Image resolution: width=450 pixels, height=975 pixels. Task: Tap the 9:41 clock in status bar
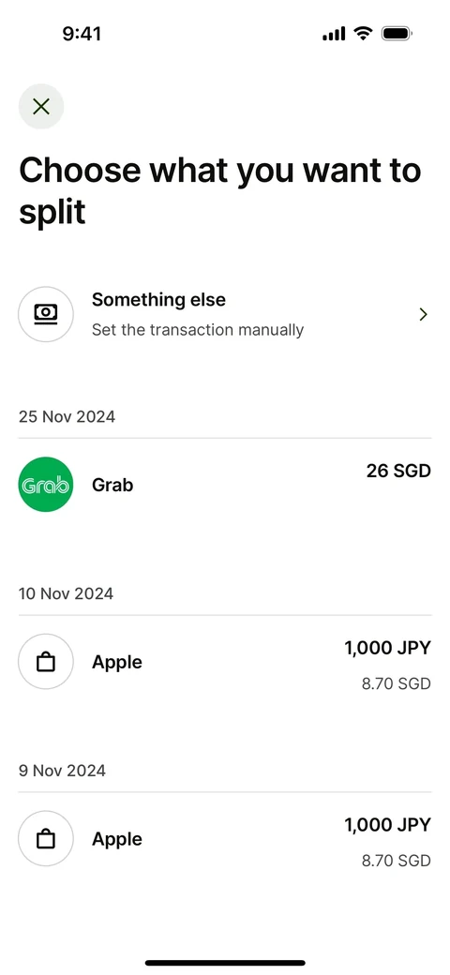pos(82,34)
